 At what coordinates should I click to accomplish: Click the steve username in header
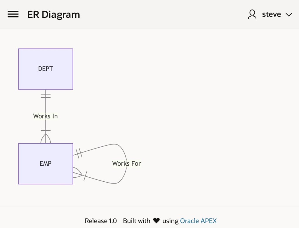271,14
